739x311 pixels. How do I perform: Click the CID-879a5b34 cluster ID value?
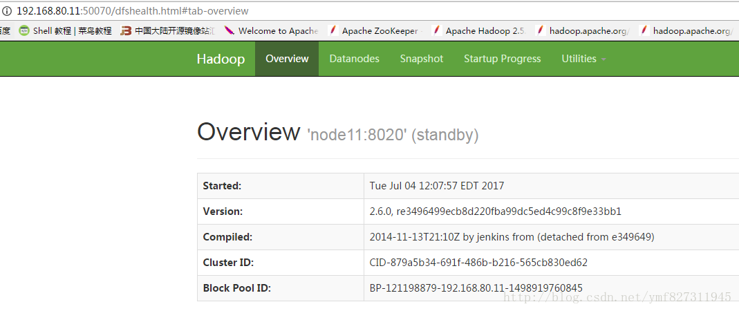tap(478, 263)
